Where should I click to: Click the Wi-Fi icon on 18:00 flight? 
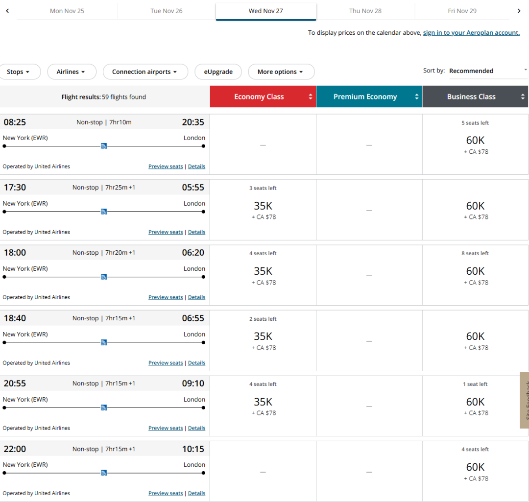point(104,277)
